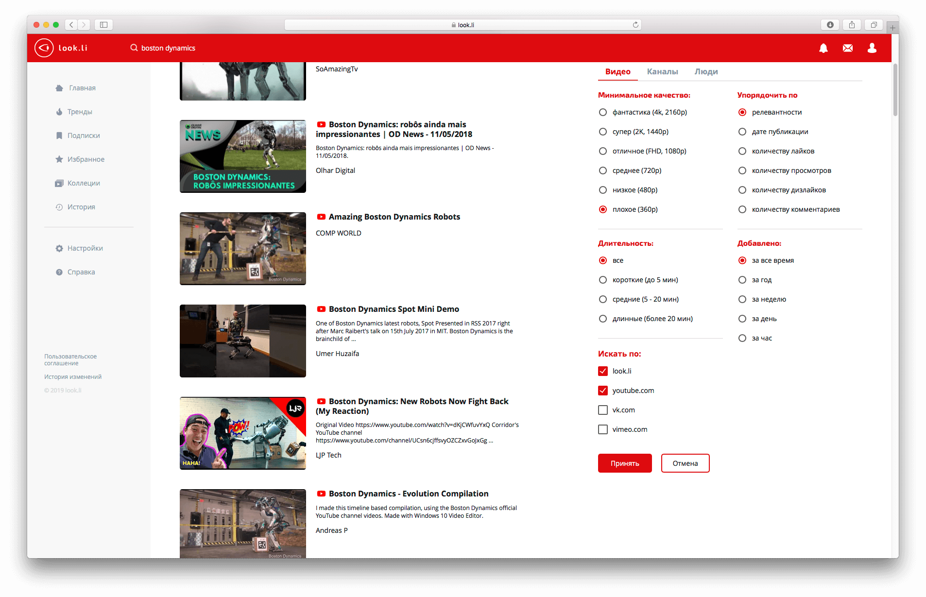The image size is (926, 597).
Task: Enable the vk.com search source
Action: click(x=602, y=409)
